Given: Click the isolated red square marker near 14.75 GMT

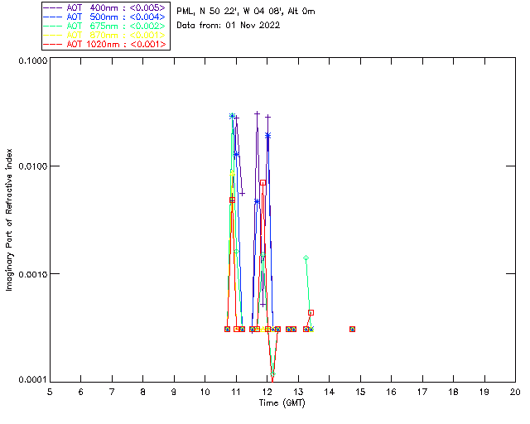Looking at the screenshot, I should point(353,329).
